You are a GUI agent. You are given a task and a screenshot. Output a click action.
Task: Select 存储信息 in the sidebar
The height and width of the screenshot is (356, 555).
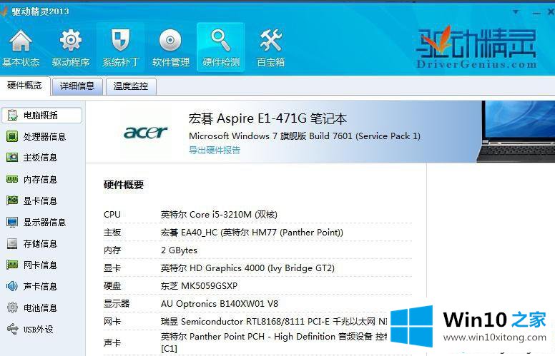click(41, 244)
